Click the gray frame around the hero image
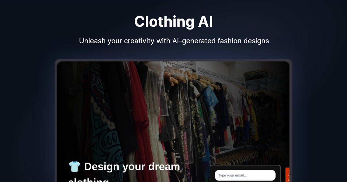This screenshot has width=347, height=182. [x=56, y=122]
